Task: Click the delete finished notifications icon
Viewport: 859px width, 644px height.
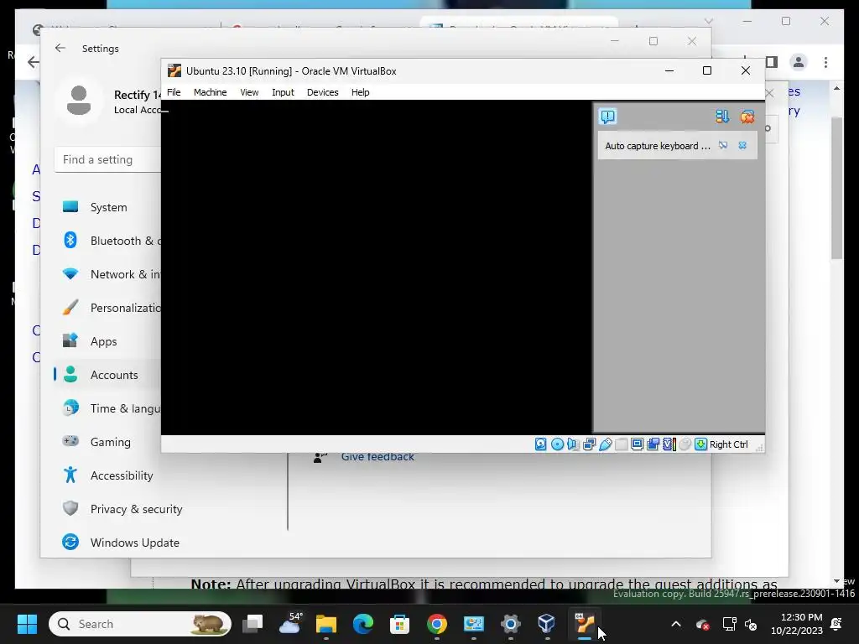Action: pyautogui.click(x=747, y=117)
